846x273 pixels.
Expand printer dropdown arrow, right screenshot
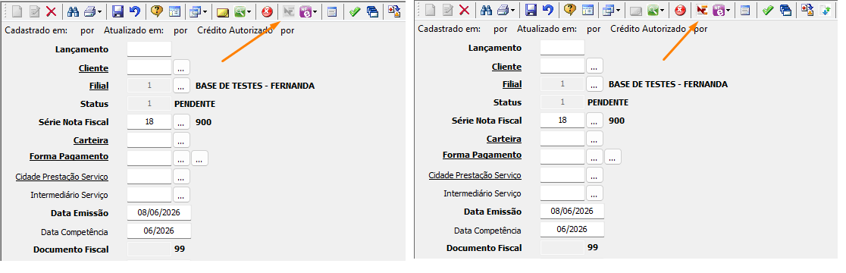coord(512,10)
